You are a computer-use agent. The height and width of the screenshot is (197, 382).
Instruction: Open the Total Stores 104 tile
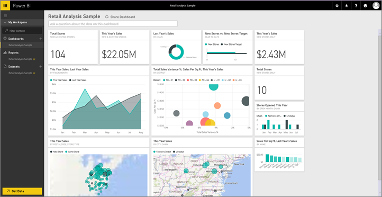point(73,47)
